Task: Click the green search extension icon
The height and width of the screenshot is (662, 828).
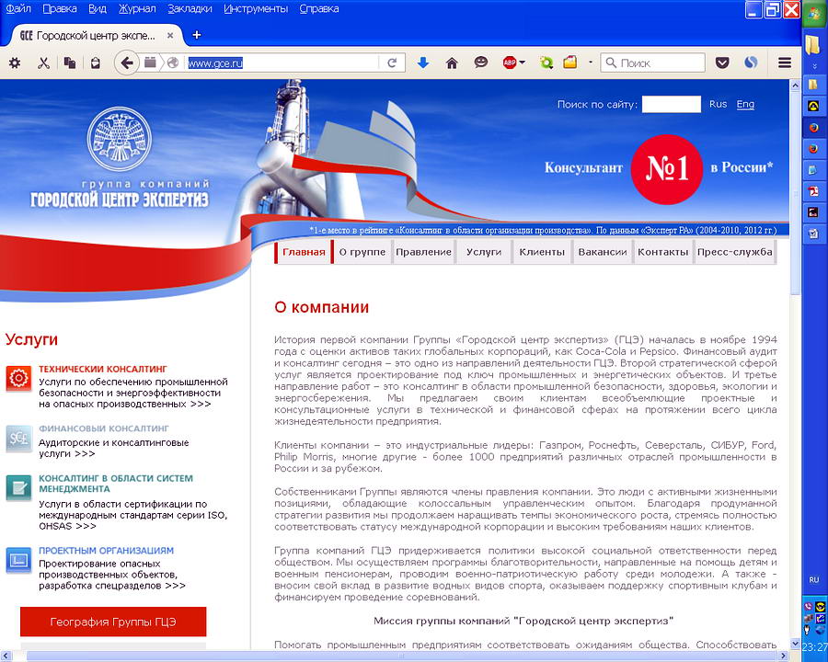Action: coord(546,63)
